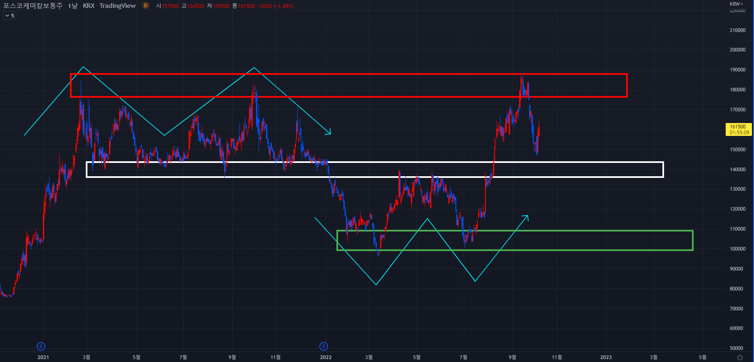
Task: Click the 150000 price axis label
Action: click(737, 150)
